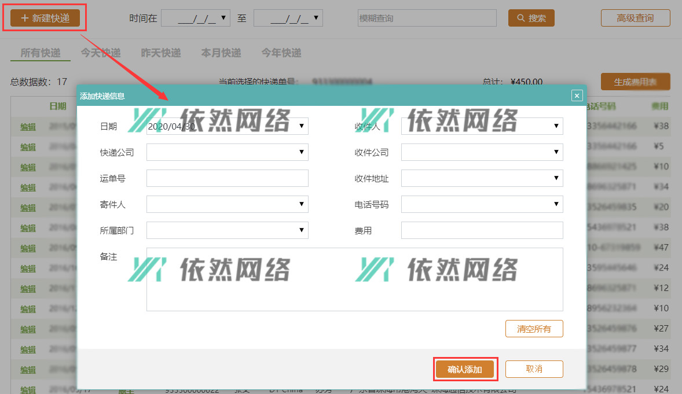Click 取消 to cancel the dialog
This screenshot has width=682, height=394.
coord(534,369)
